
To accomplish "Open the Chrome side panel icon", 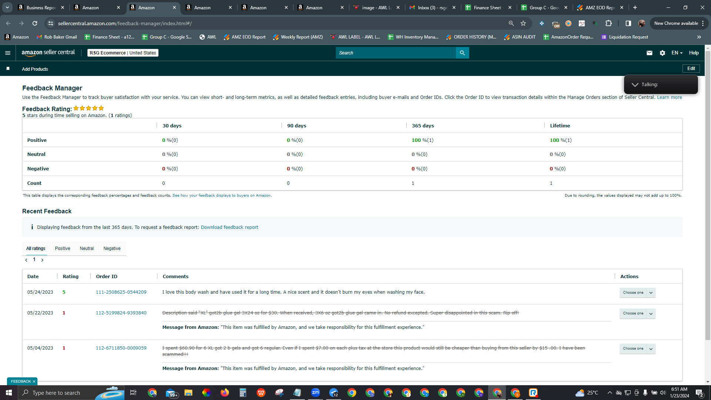I will pyautogui.click(x=628, y=23).
